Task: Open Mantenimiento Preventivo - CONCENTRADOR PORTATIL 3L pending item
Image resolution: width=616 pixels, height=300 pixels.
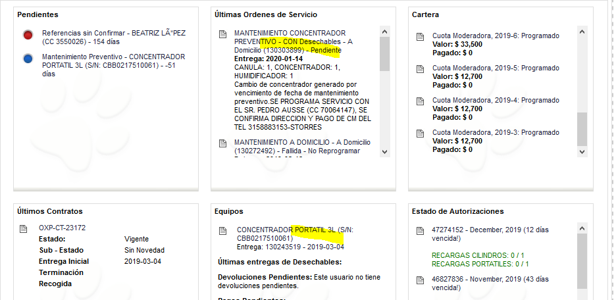Action: coord(113,65)
